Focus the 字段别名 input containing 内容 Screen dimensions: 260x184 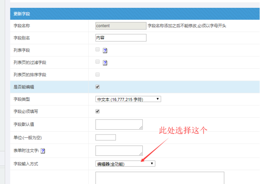[121, 38]
